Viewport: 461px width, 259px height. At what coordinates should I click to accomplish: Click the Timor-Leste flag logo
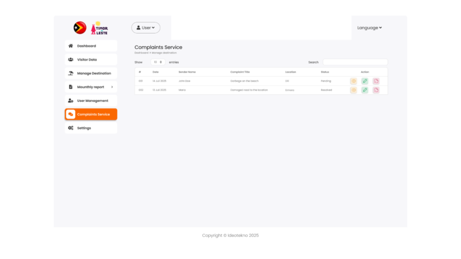click(80, 28)
